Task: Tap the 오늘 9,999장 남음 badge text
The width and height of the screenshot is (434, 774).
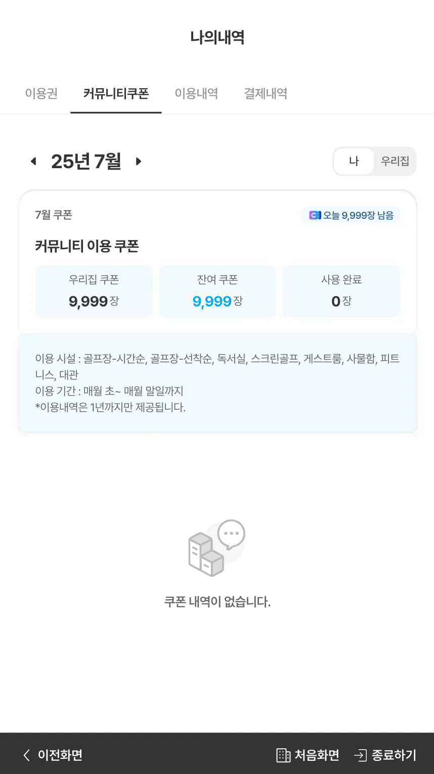Action: coord(358,215)
